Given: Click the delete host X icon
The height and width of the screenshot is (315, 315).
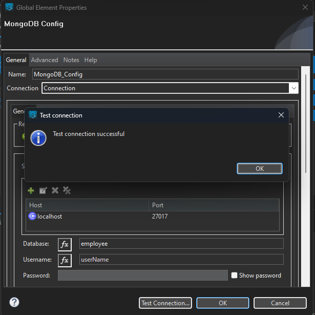Looking at the screenshot, I should click(55, 190).
